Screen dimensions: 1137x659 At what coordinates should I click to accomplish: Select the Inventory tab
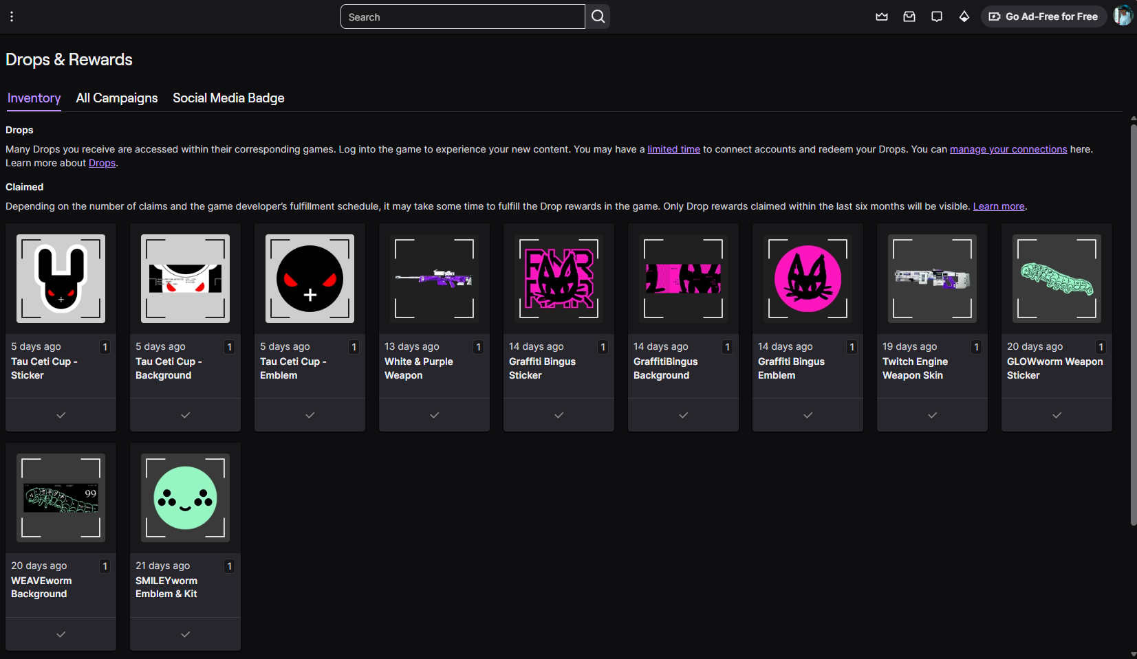(x=34, y=98)
